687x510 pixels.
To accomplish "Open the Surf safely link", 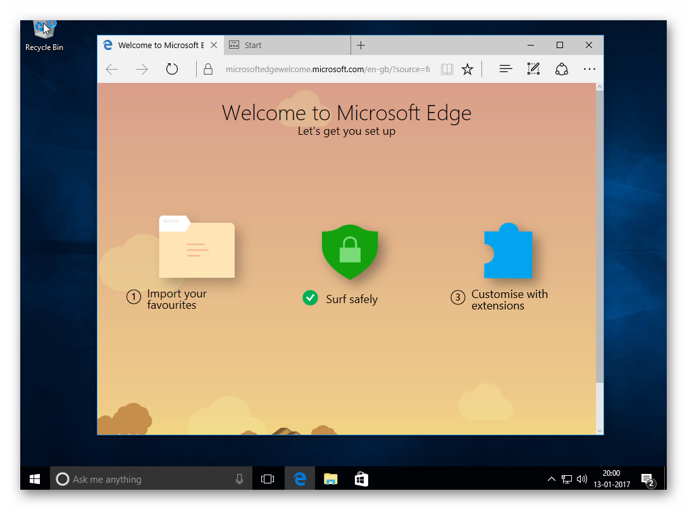I will pos(352,299).
